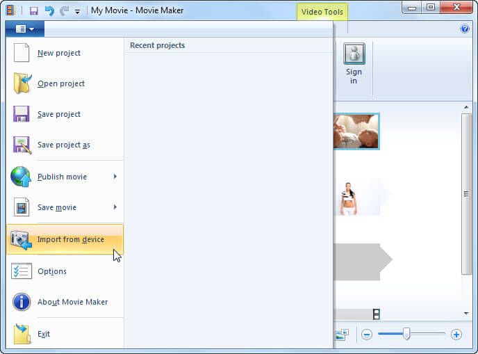478x354 pixels.
Task: Click the scrollbar up arrow
Action: (x=466, y=107)
